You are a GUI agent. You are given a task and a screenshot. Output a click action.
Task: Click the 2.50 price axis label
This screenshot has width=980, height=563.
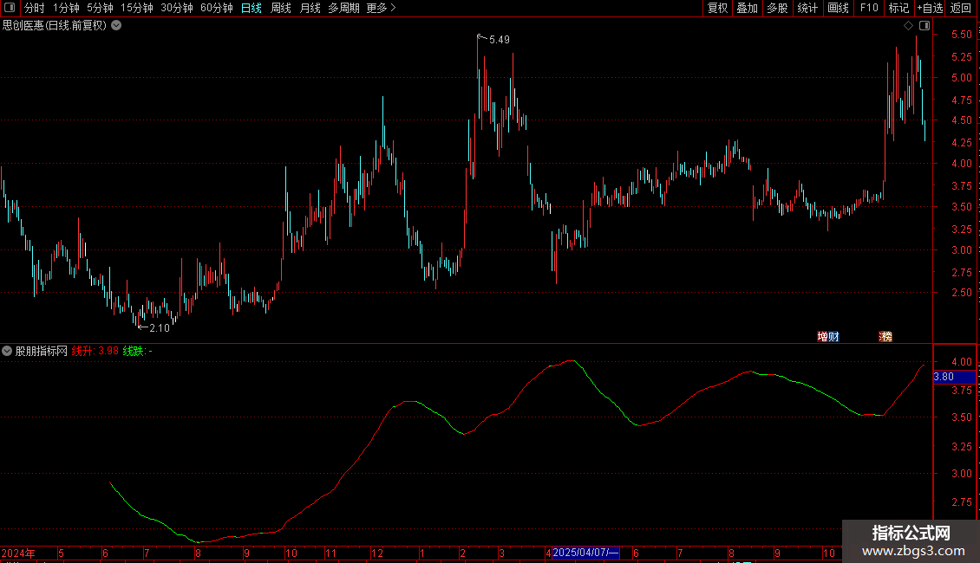pos(961,292)
